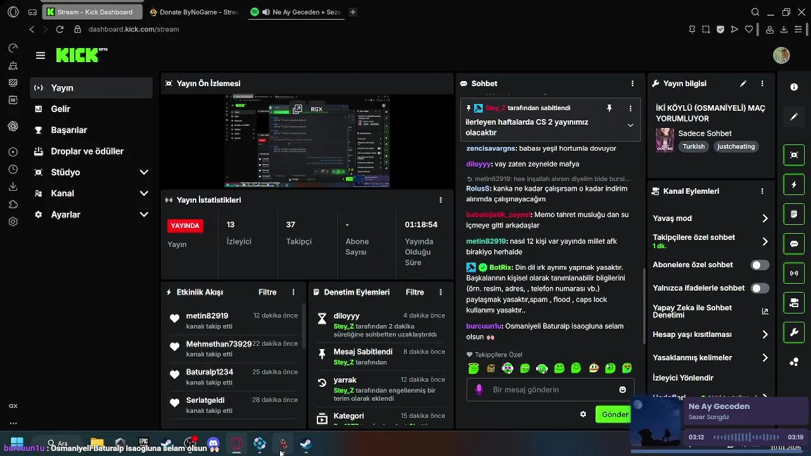Open Yayın bilgisi three-dot menu

click(762, 84)
